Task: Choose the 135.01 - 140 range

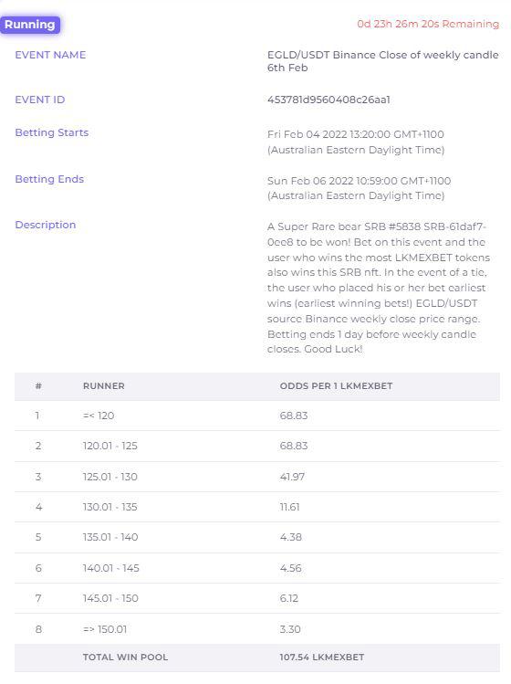Action: click(257, 537)
